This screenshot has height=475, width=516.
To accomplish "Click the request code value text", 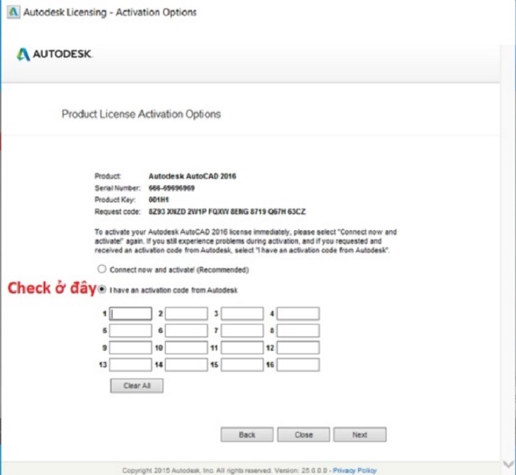I will 227,211.
